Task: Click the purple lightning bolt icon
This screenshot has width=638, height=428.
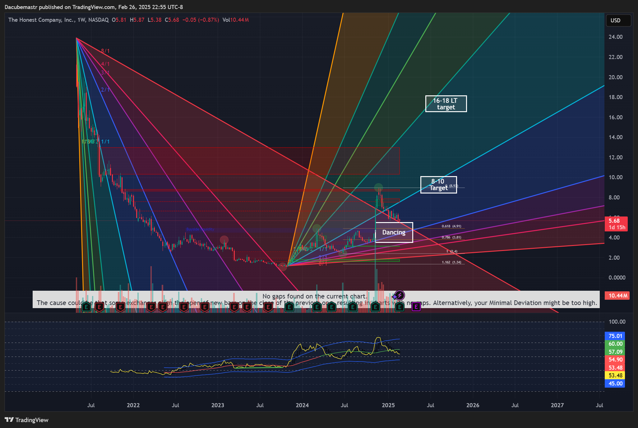Action: (x=400, y=295)
